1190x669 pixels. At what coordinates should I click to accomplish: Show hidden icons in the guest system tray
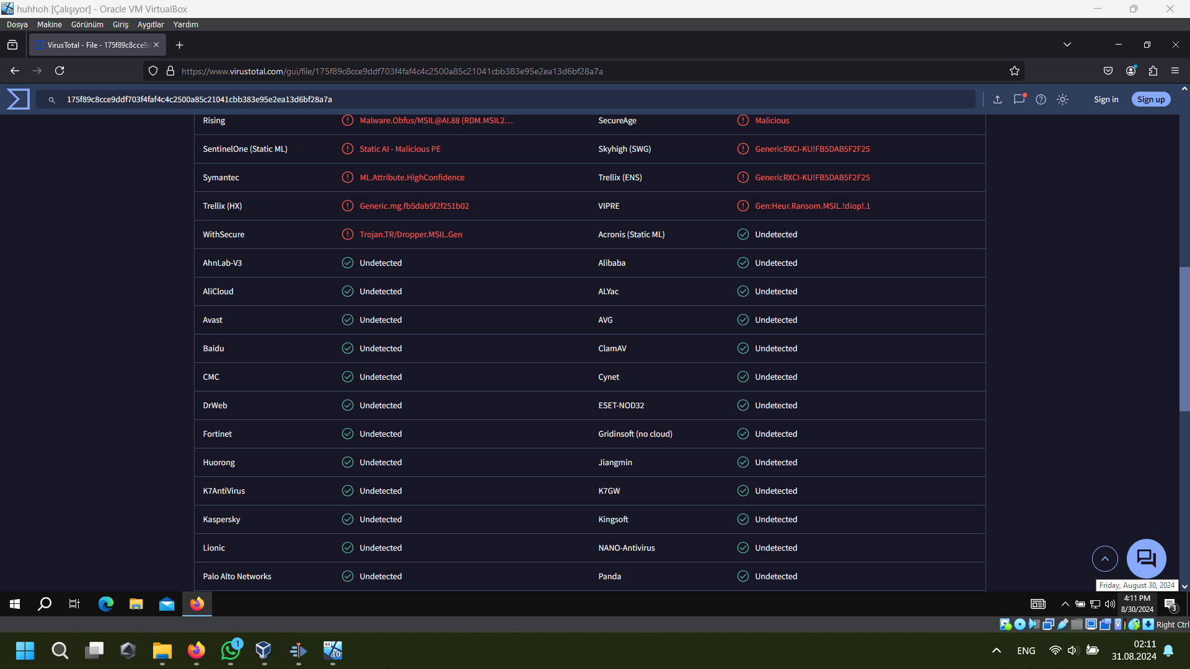coord(1065,604)
